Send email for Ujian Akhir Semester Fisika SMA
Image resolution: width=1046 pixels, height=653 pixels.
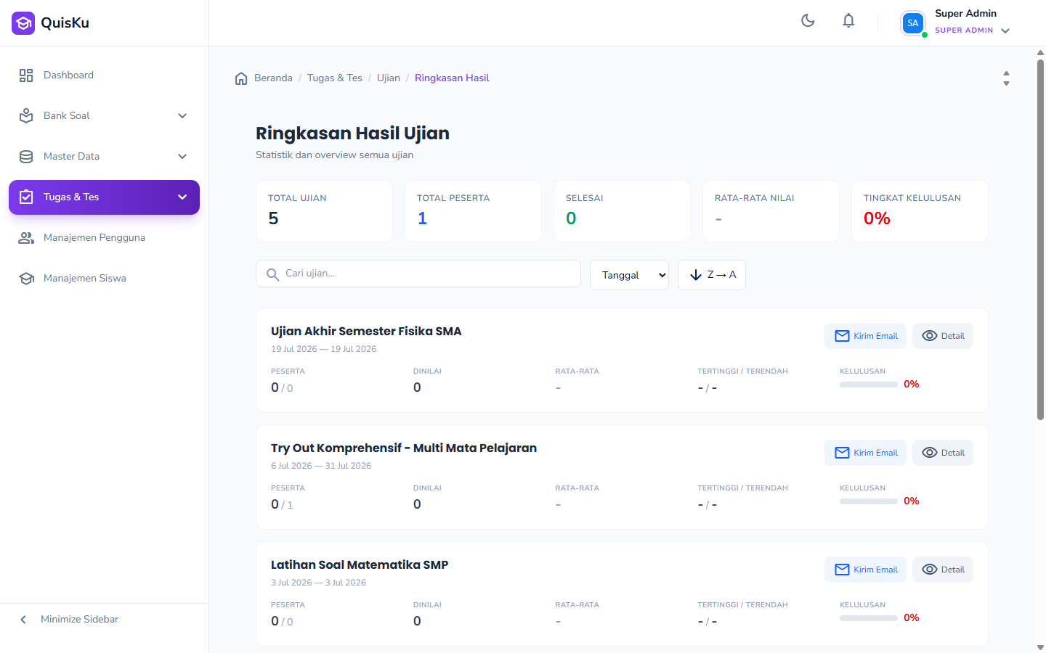pos(865,336)
